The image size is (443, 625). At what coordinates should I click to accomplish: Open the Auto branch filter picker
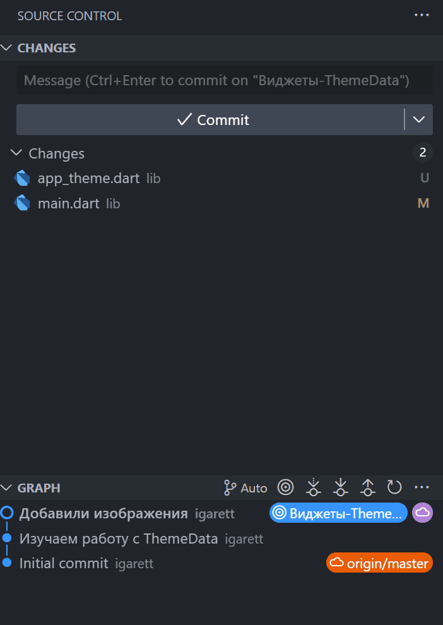246,487
